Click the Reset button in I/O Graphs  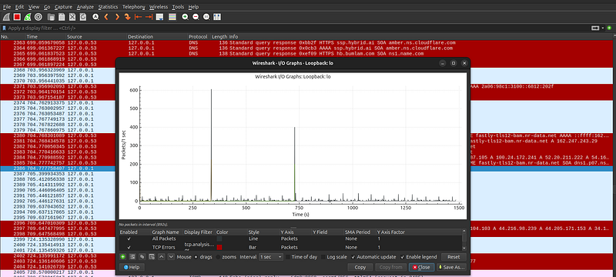pos(454,257)
